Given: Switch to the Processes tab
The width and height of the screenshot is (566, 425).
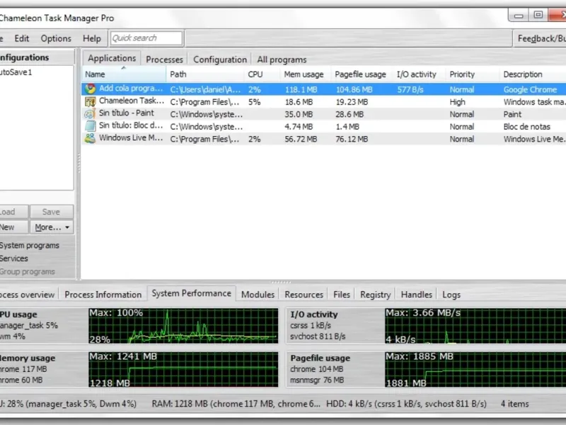Looking at the screenshot, I should tap(164, 59).
